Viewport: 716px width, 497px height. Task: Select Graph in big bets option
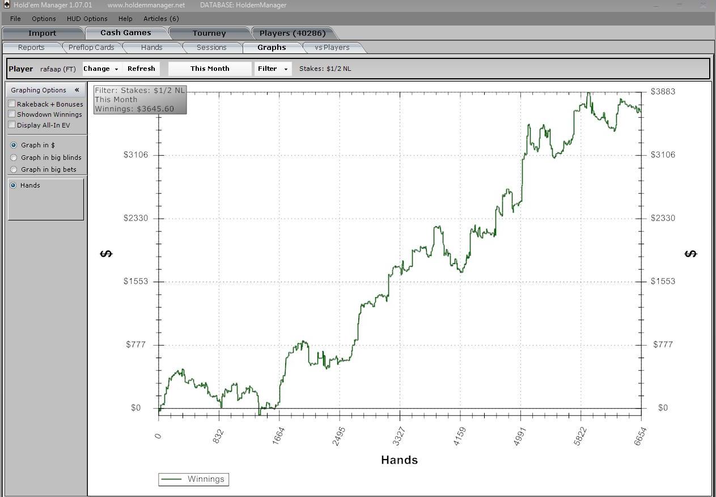point(14,169)
